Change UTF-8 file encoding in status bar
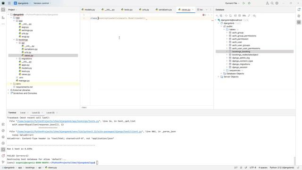The height and width of the screenshot is (170, 302). (253, 168)
